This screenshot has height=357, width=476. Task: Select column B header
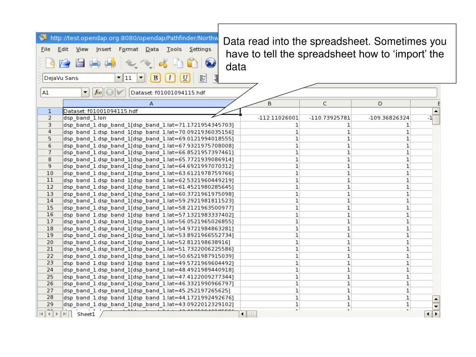point(270,104)
